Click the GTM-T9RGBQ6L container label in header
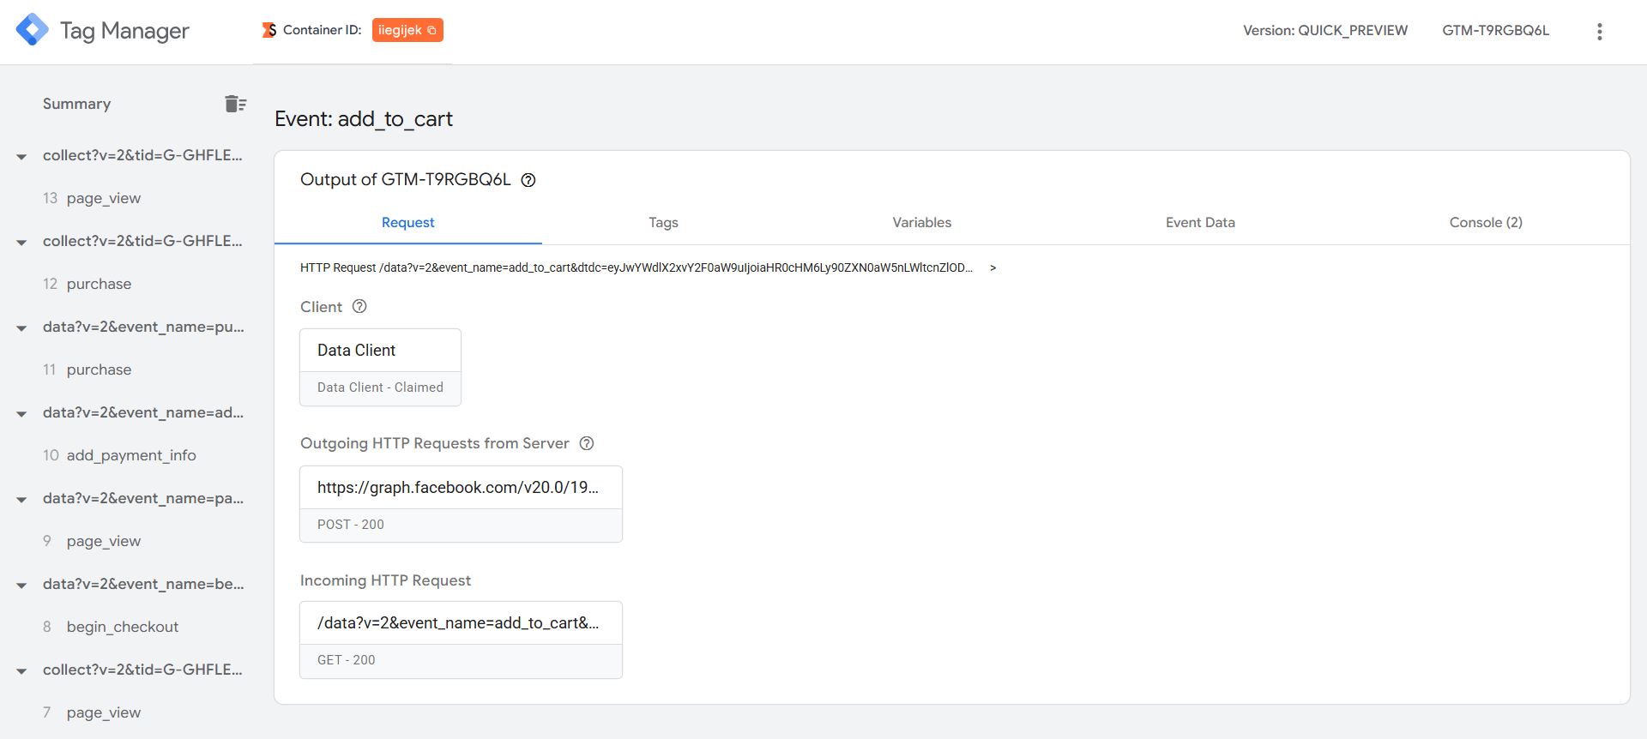 click(1495, 31)
